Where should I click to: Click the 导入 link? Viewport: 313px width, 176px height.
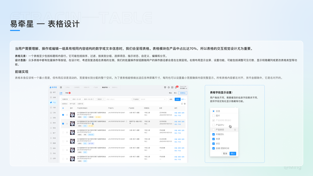coord(175,93)
